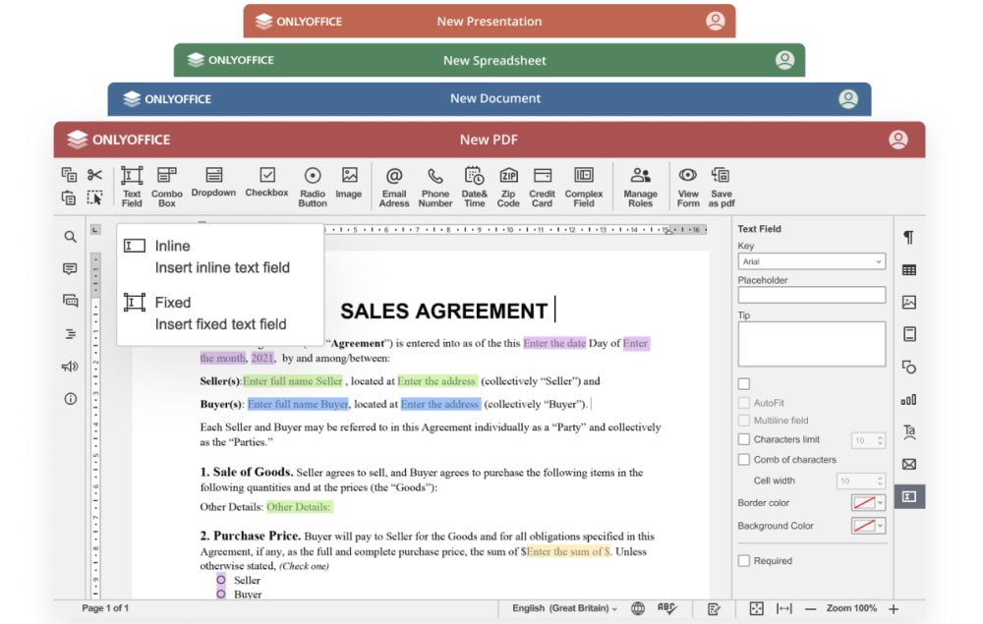Click the View Form button
983x624 pixels.
pos(688,186)
